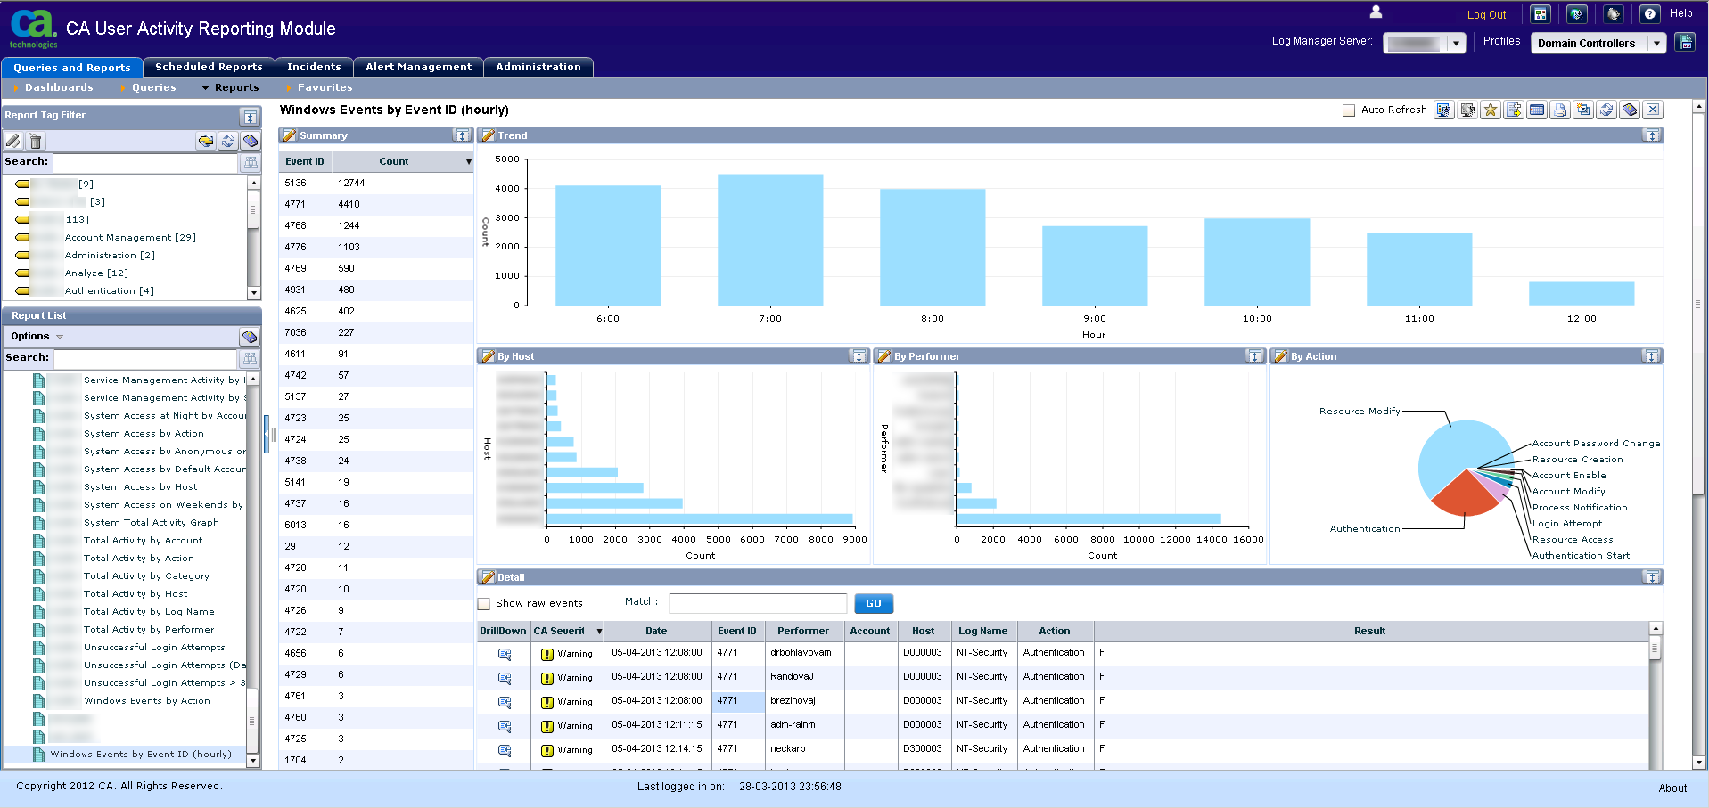Click the export report document icon
Viewport: 1709px width, 808px height.
pos(1514,110)
